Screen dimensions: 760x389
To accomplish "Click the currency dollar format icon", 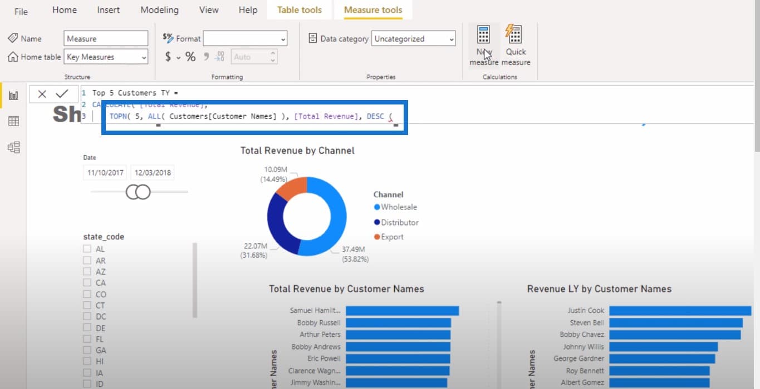I will pyautogui.click(x=168, y=57).
